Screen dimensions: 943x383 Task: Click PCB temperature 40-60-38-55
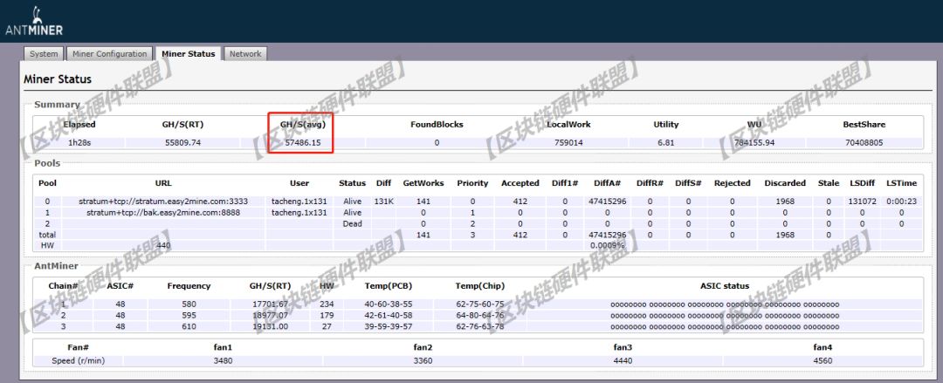click(x=389, y=304)
